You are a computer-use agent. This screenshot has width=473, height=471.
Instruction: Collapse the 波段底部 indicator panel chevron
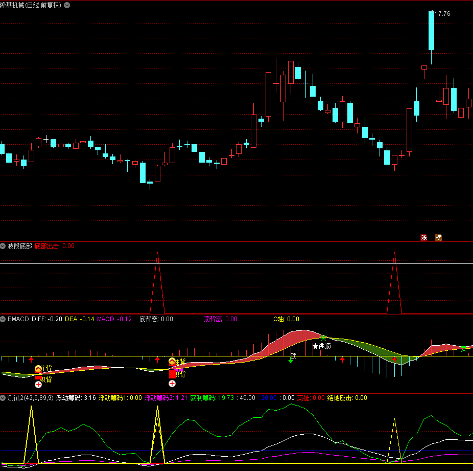point(3,246)
